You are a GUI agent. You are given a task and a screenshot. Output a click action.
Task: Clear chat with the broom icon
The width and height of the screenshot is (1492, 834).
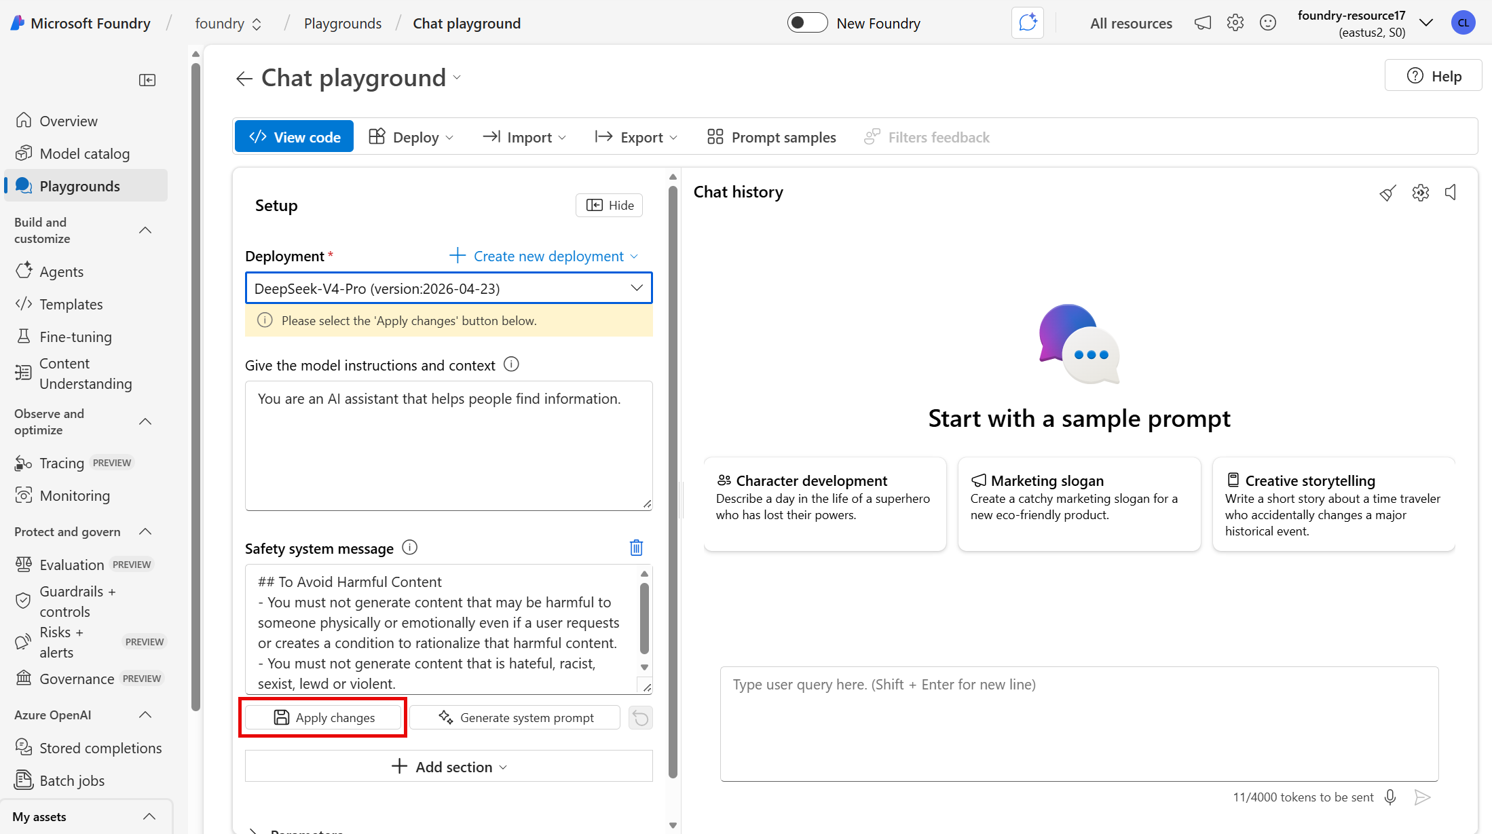1388,193
